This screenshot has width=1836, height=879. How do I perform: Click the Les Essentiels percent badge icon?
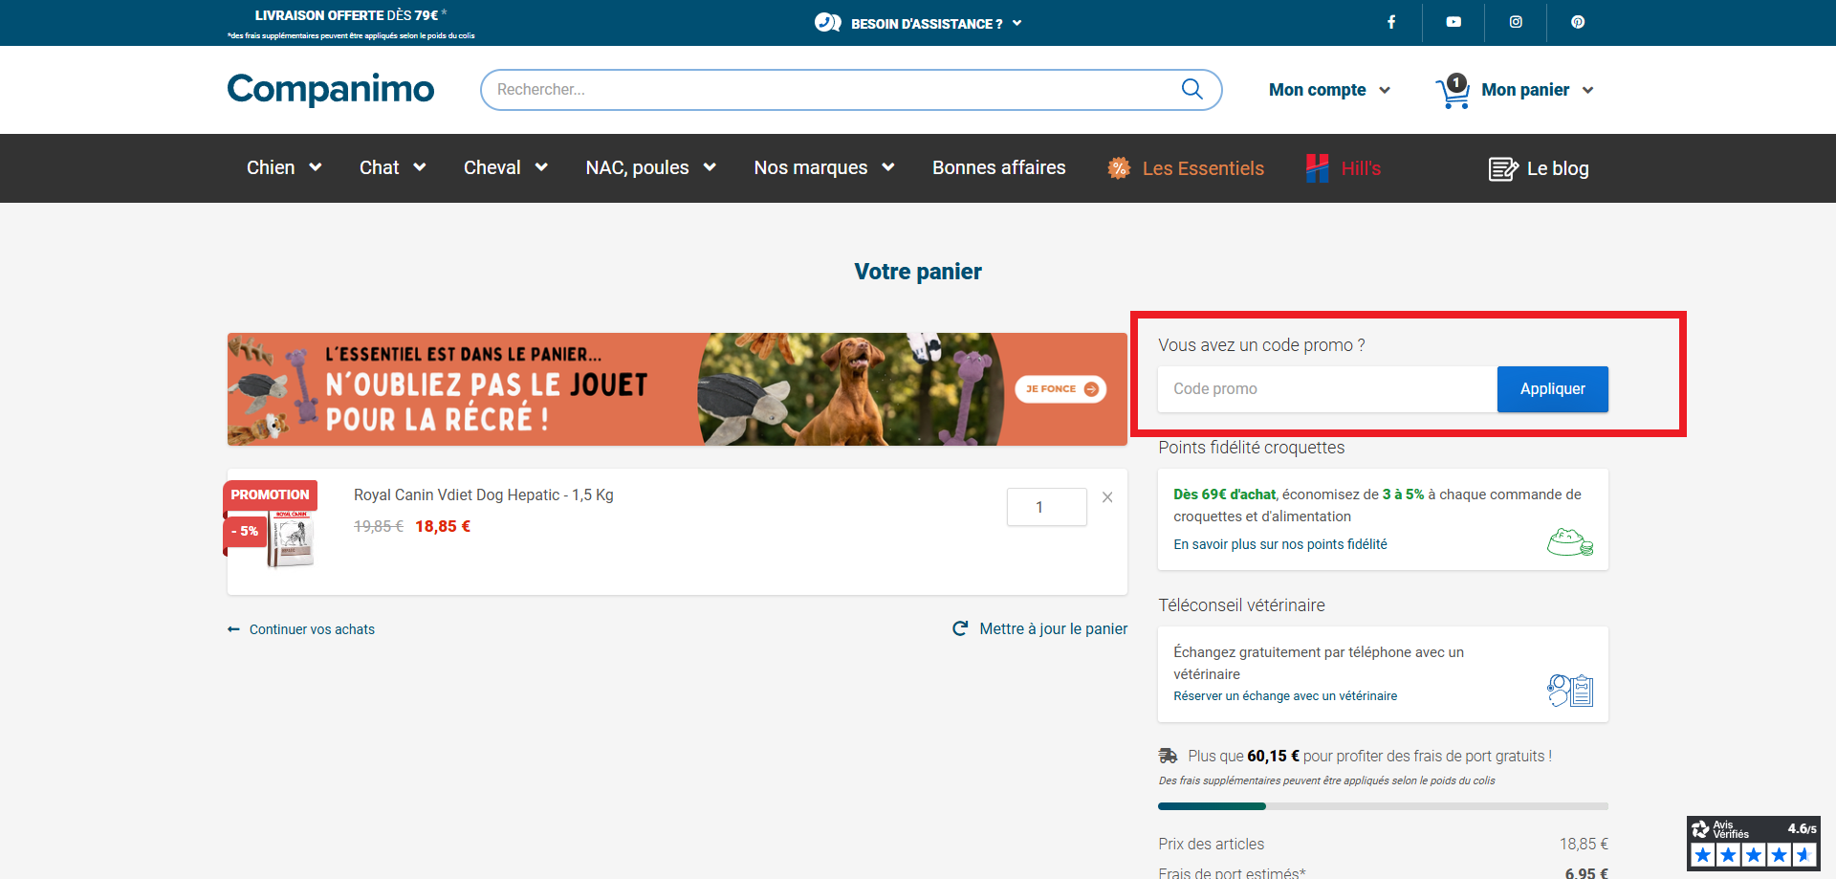1119,168
